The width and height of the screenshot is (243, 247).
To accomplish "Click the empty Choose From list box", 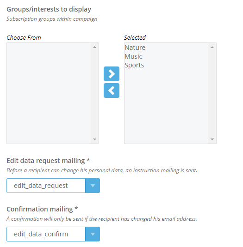I will (49, 93).
